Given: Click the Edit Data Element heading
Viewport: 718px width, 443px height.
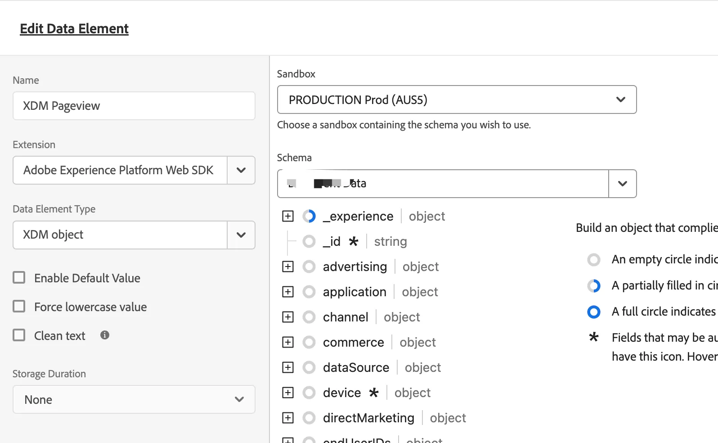Looking at the screenshot, I should tap(74, 29).
